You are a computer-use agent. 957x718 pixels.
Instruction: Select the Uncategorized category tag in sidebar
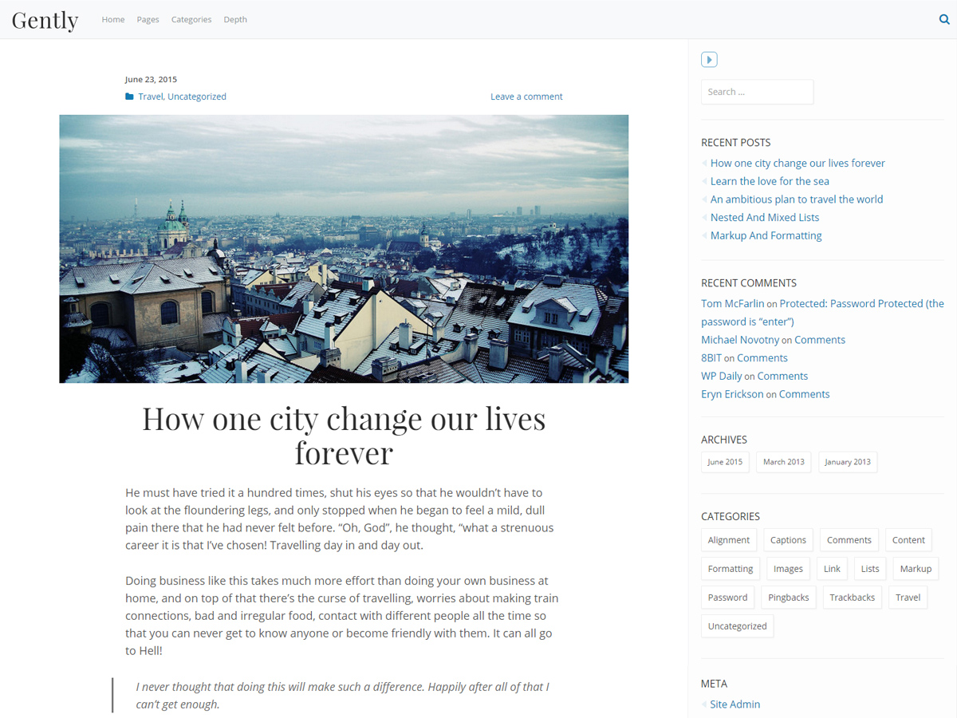pos(738,626)
